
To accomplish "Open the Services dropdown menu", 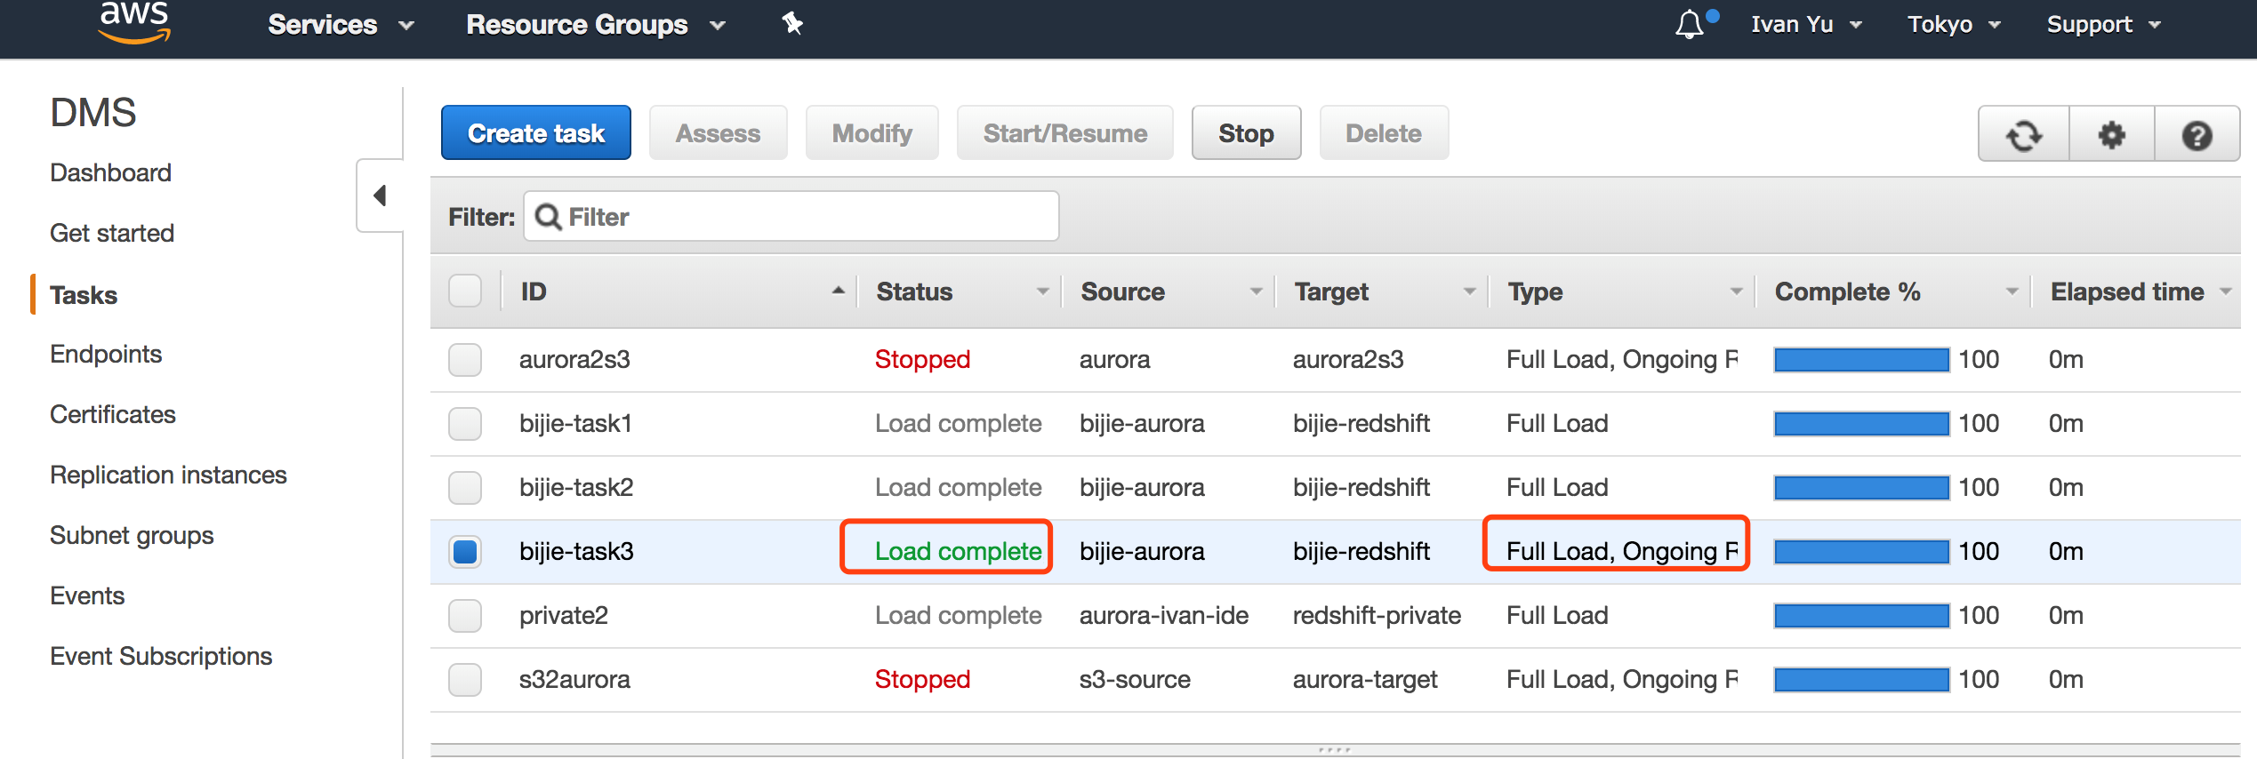I will pyautogui.click(x=341, y=25).
